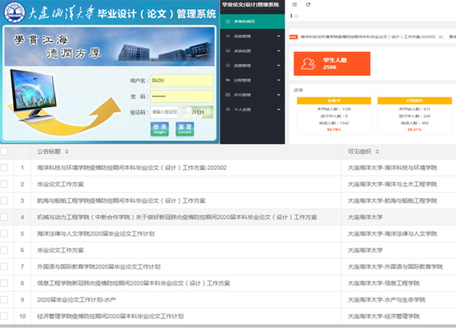
Task: Toggle the sidebar collapse menu icon
Action: (294, 5)
